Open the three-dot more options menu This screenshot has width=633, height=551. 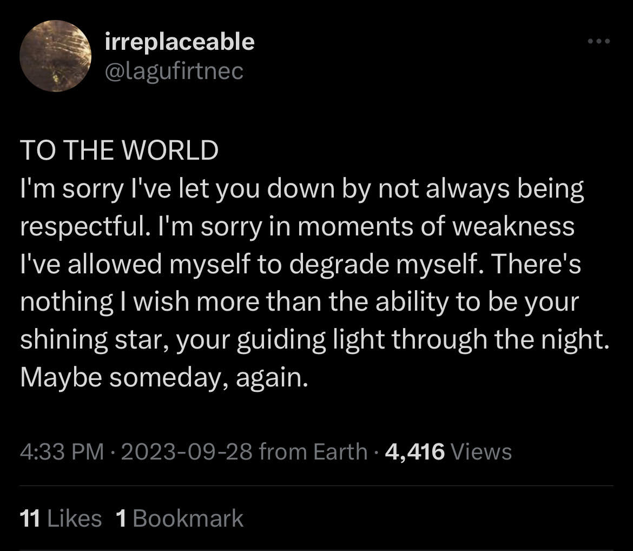599,41
